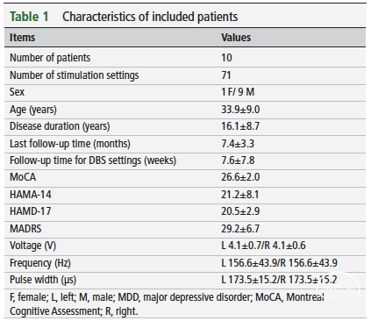Click the HAMA-14 score value 21.2±8.1
The width and height of the screenshot is (371, 321).
coord(239,195)
